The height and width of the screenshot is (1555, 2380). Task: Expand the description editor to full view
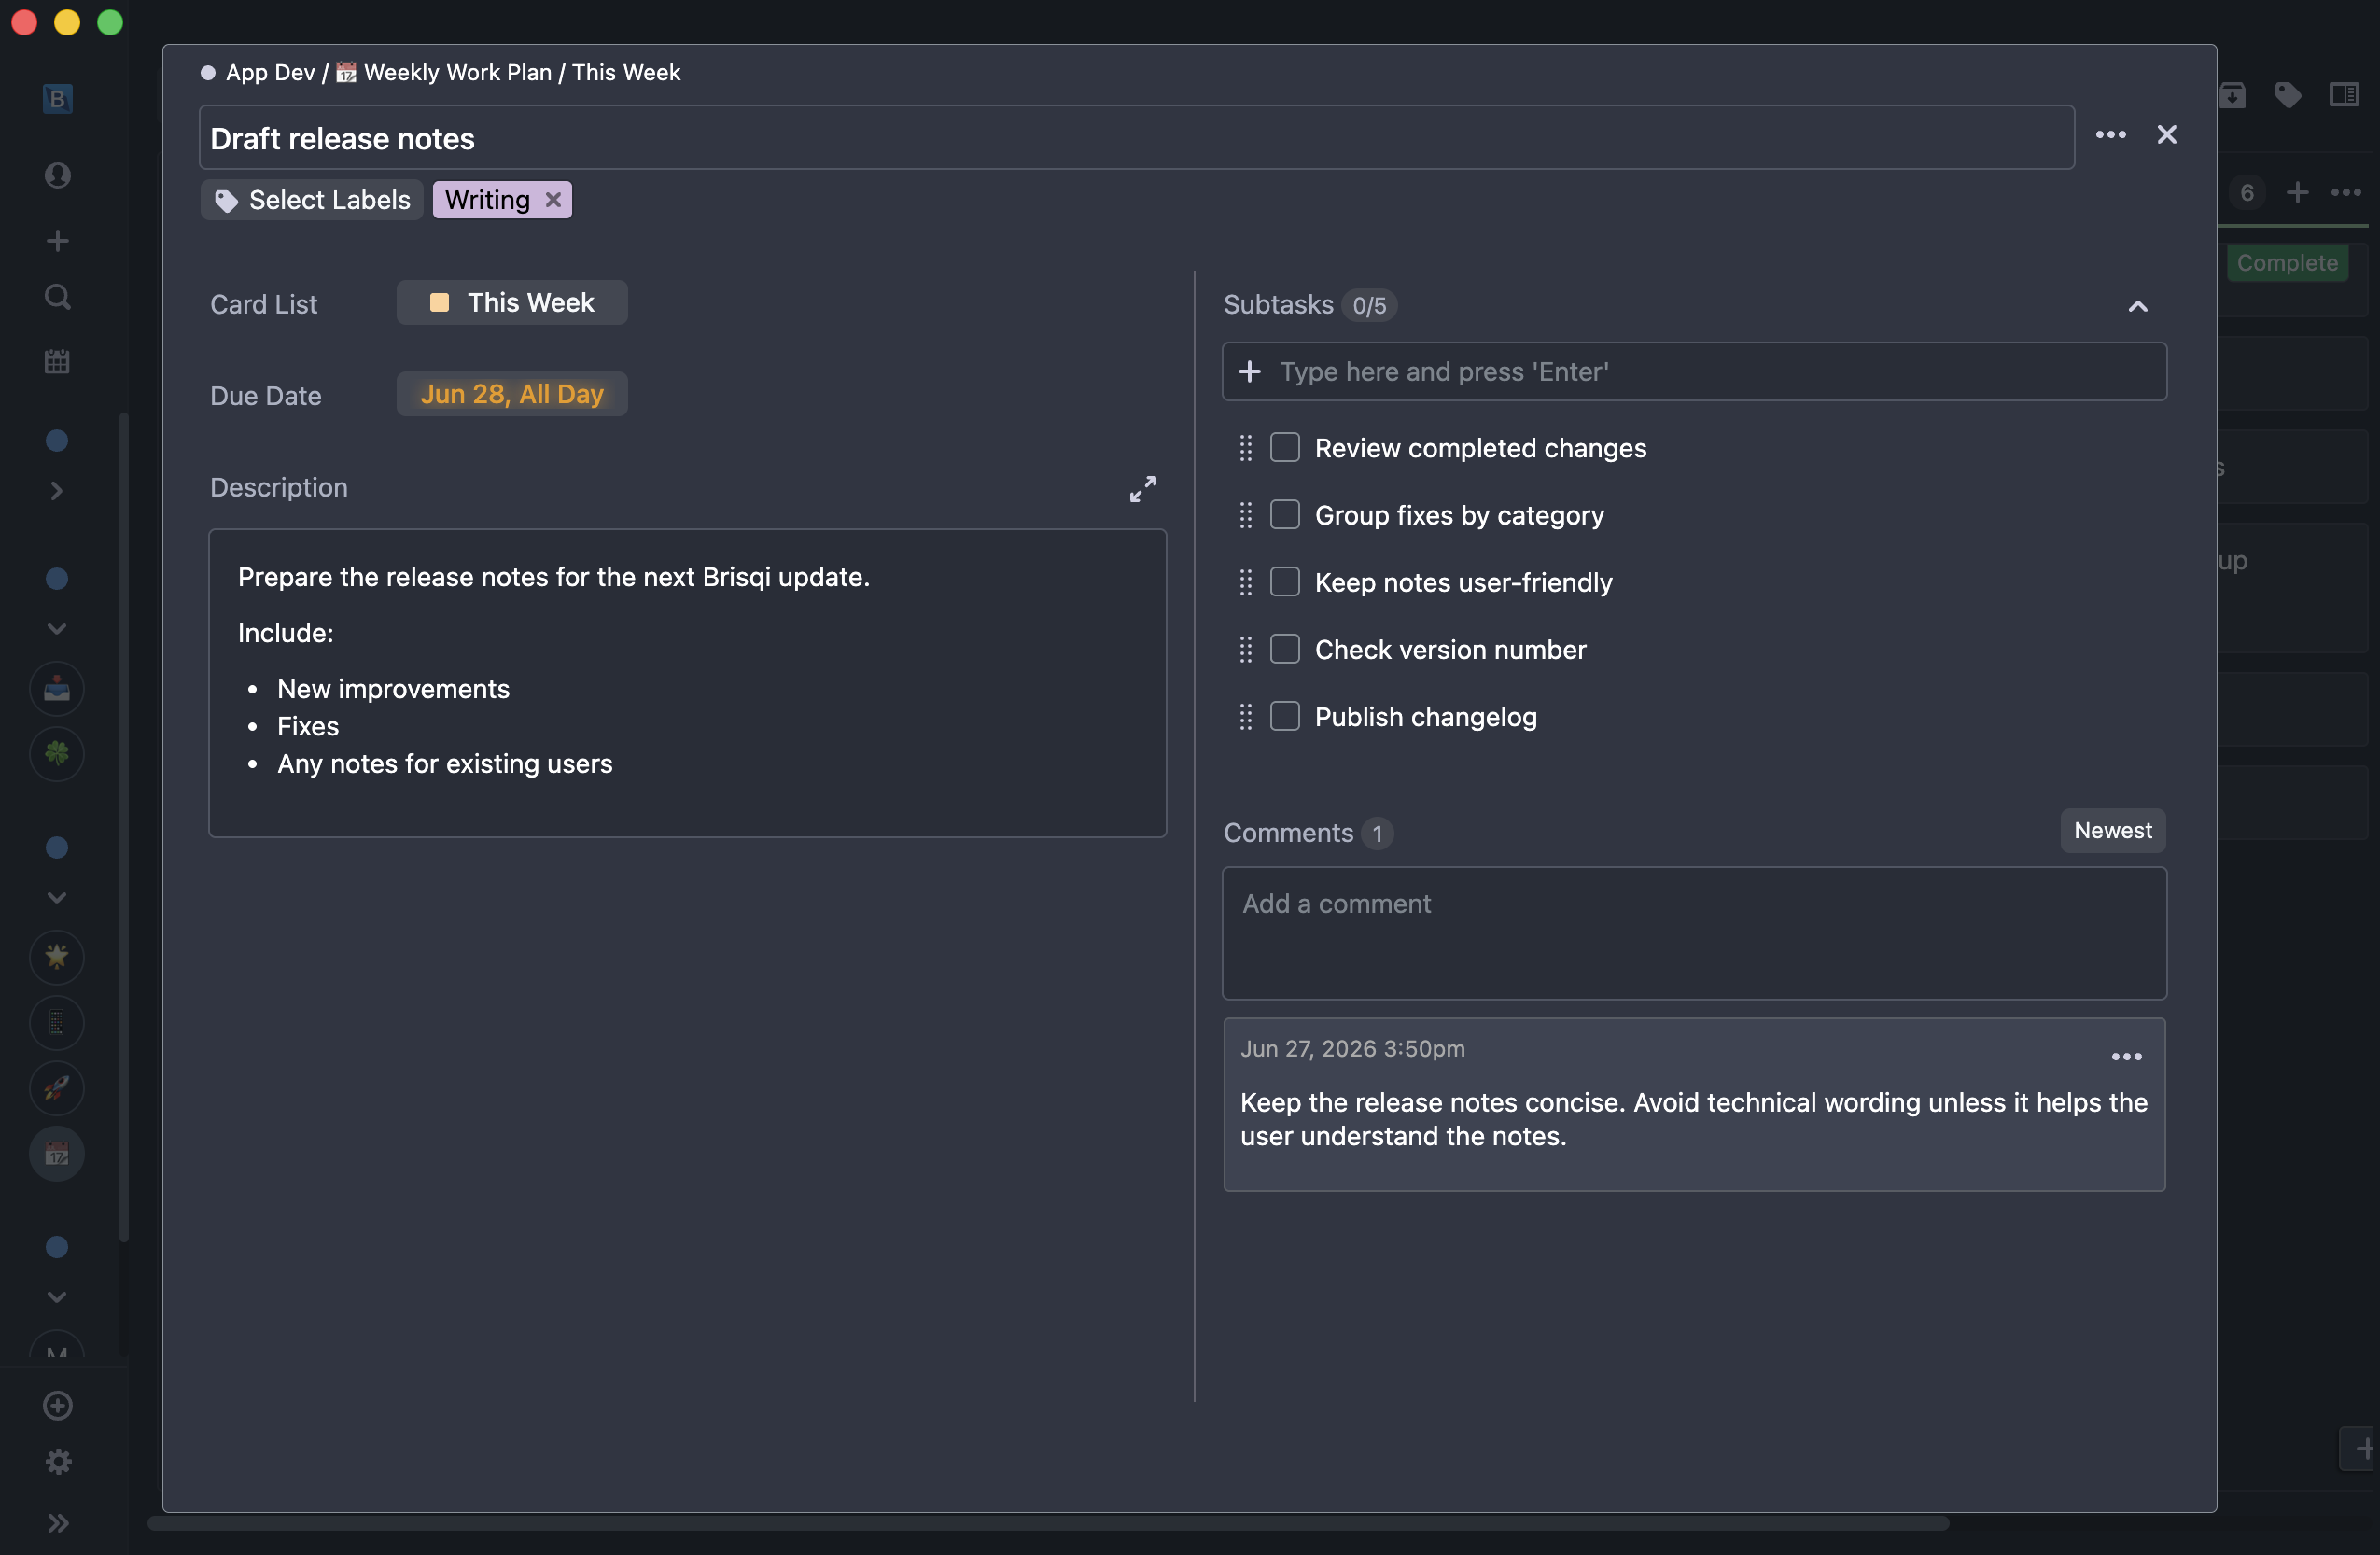click(x=1143, y=489)
